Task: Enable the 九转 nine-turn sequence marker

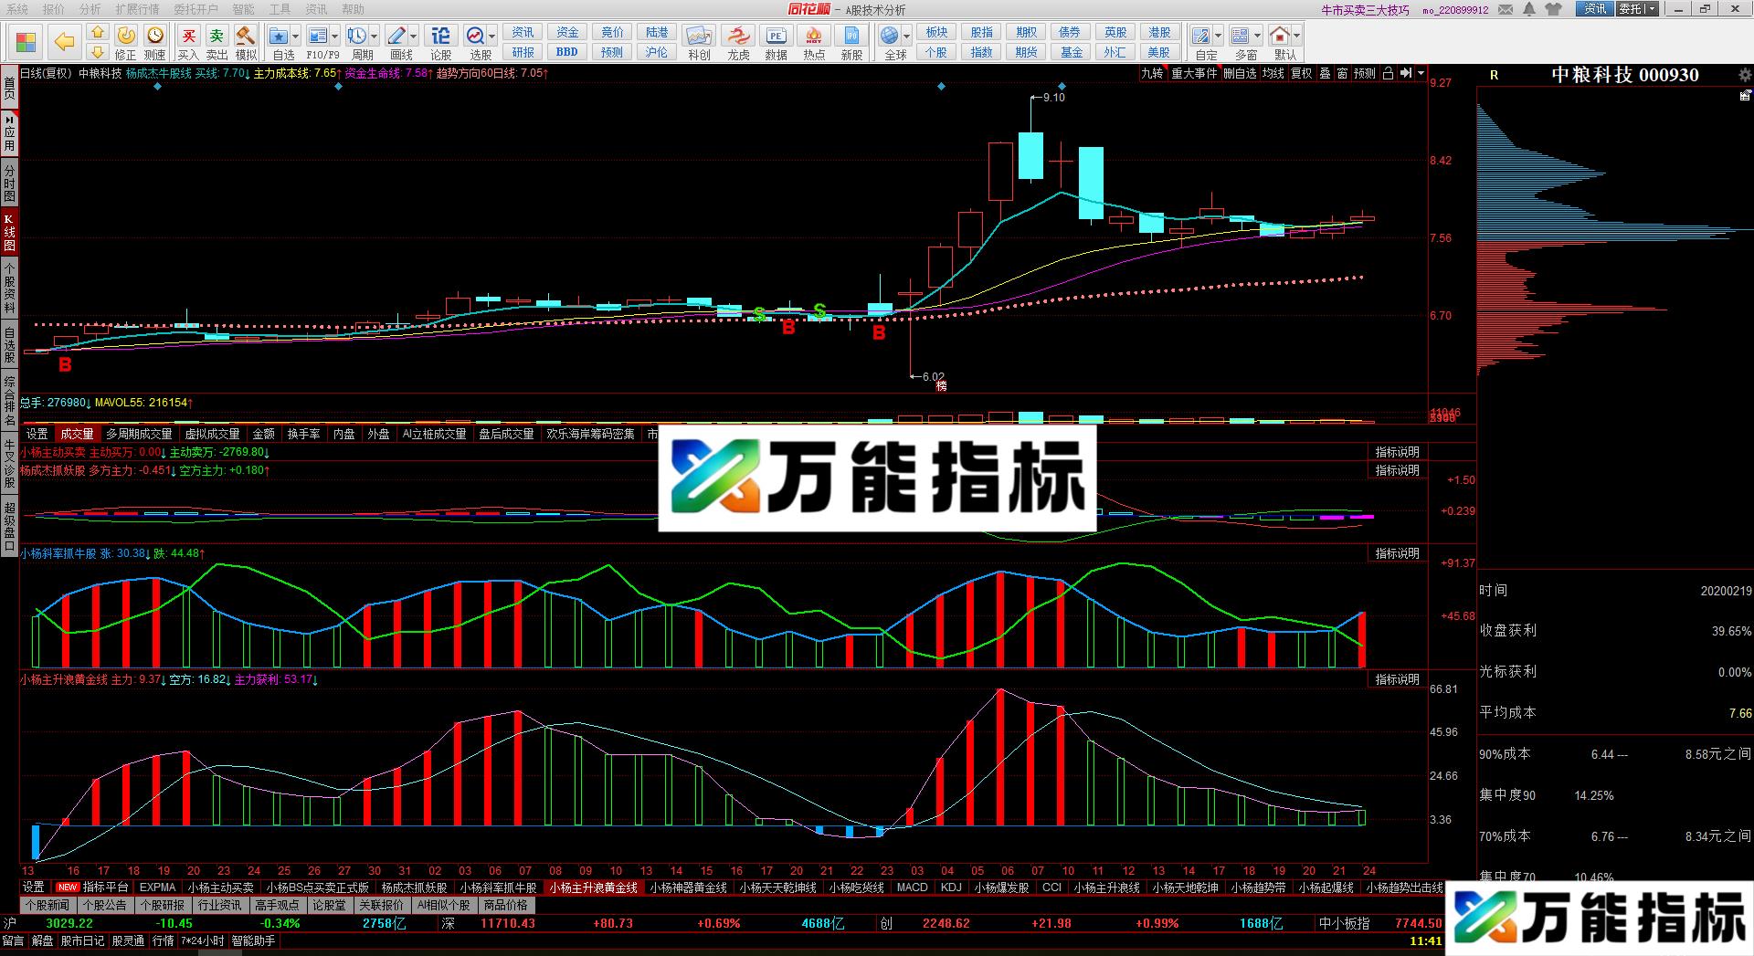Action: point(1151,74)
